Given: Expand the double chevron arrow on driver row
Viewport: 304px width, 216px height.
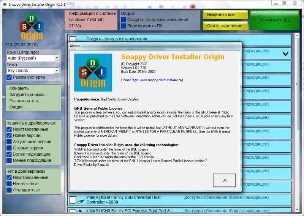Looking at the screenshot, I should [286, 54].
